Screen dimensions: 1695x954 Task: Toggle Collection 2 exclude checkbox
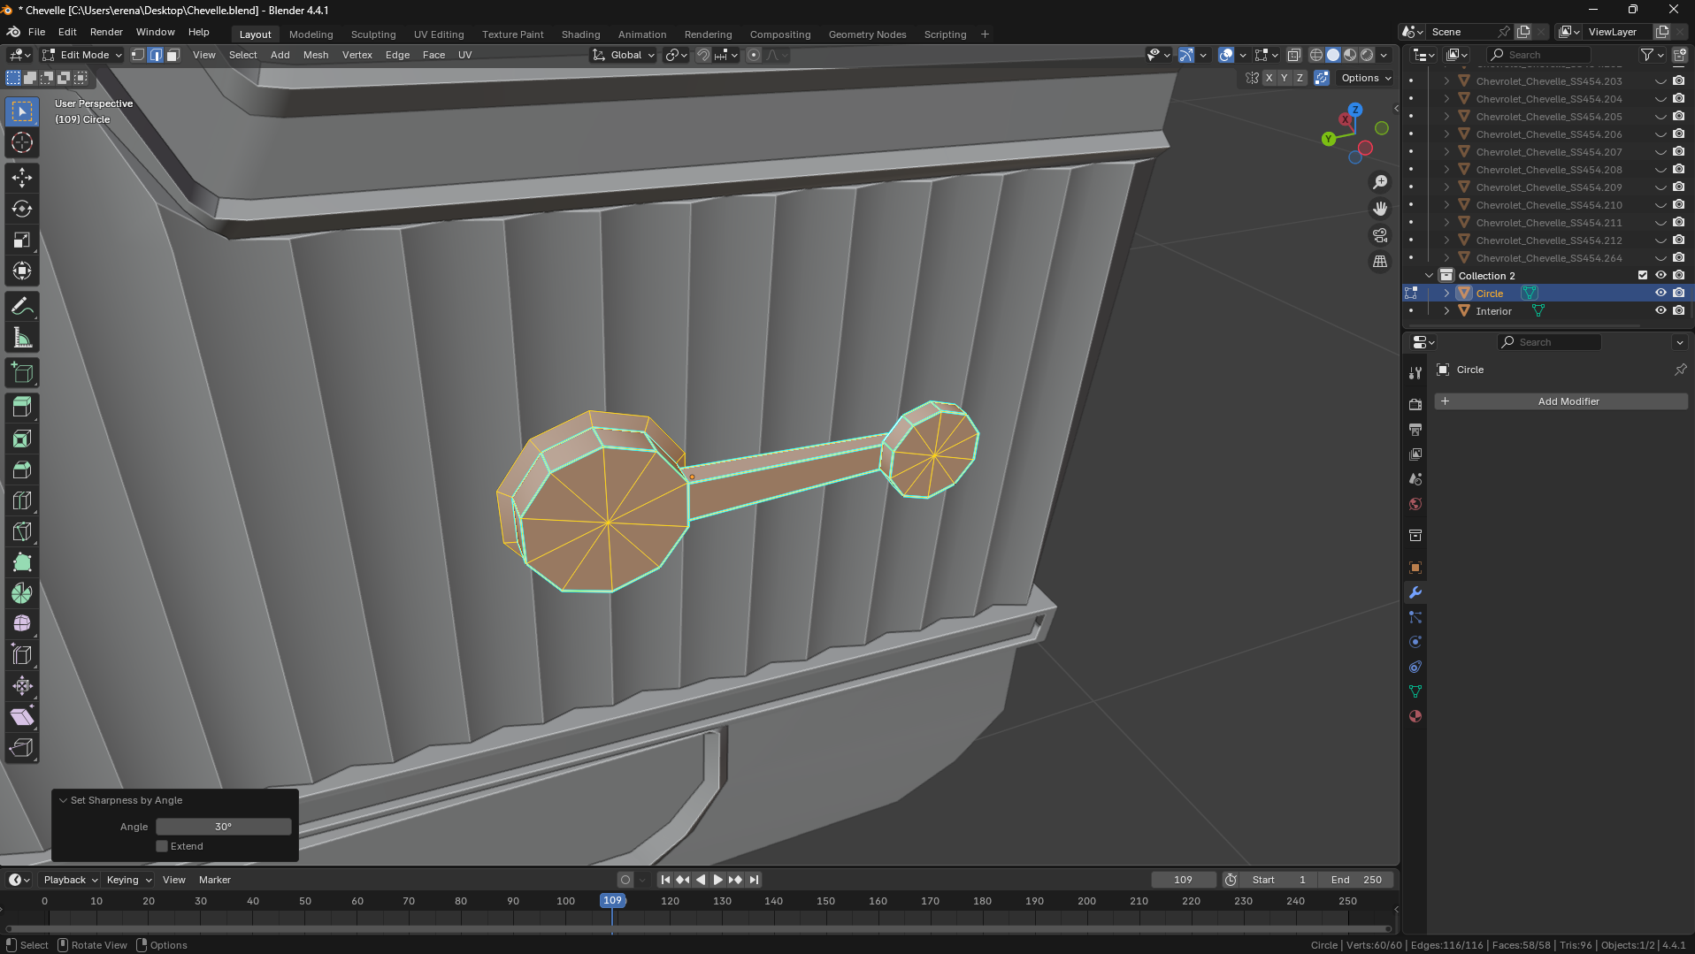1643,276
